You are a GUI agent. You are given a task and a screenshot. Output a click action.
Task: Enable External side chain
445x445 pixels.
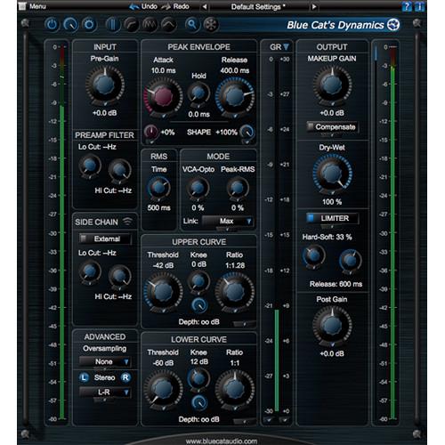click(105, 239)
